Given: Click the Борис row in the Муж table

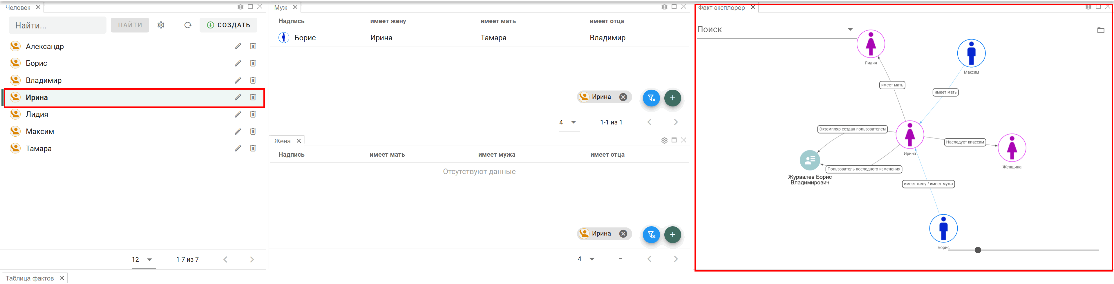Looking at the screenshot, I should pyautogui.click(x=479, y=38).
